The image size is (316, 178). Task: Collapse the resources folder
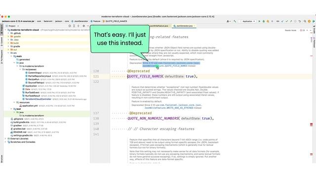tap(14, 102)
